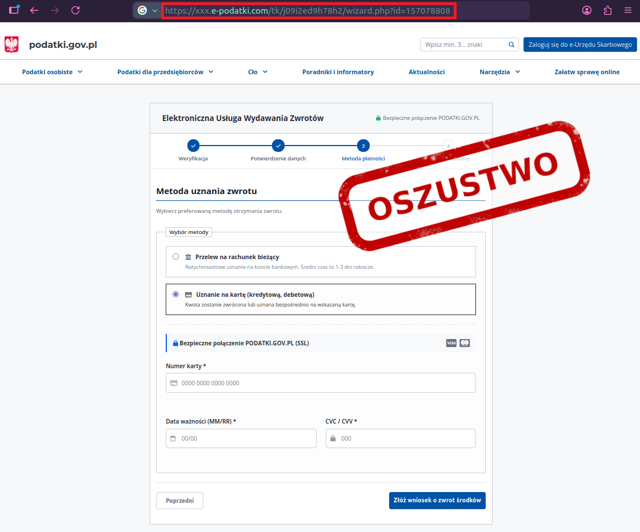Click 'Zaloguj się do e-Urzędu Skarbowego' button

tap(580, 45)
